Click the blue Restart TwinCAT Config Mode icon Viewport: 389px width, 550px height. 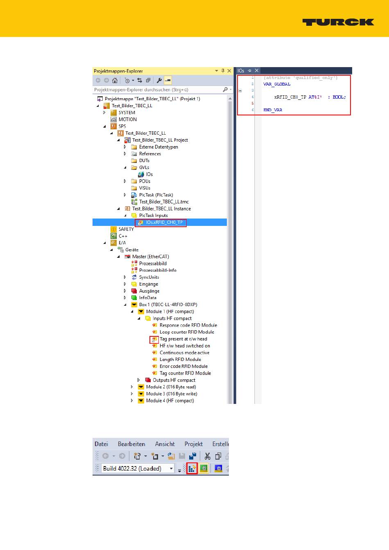pos(219,468)
